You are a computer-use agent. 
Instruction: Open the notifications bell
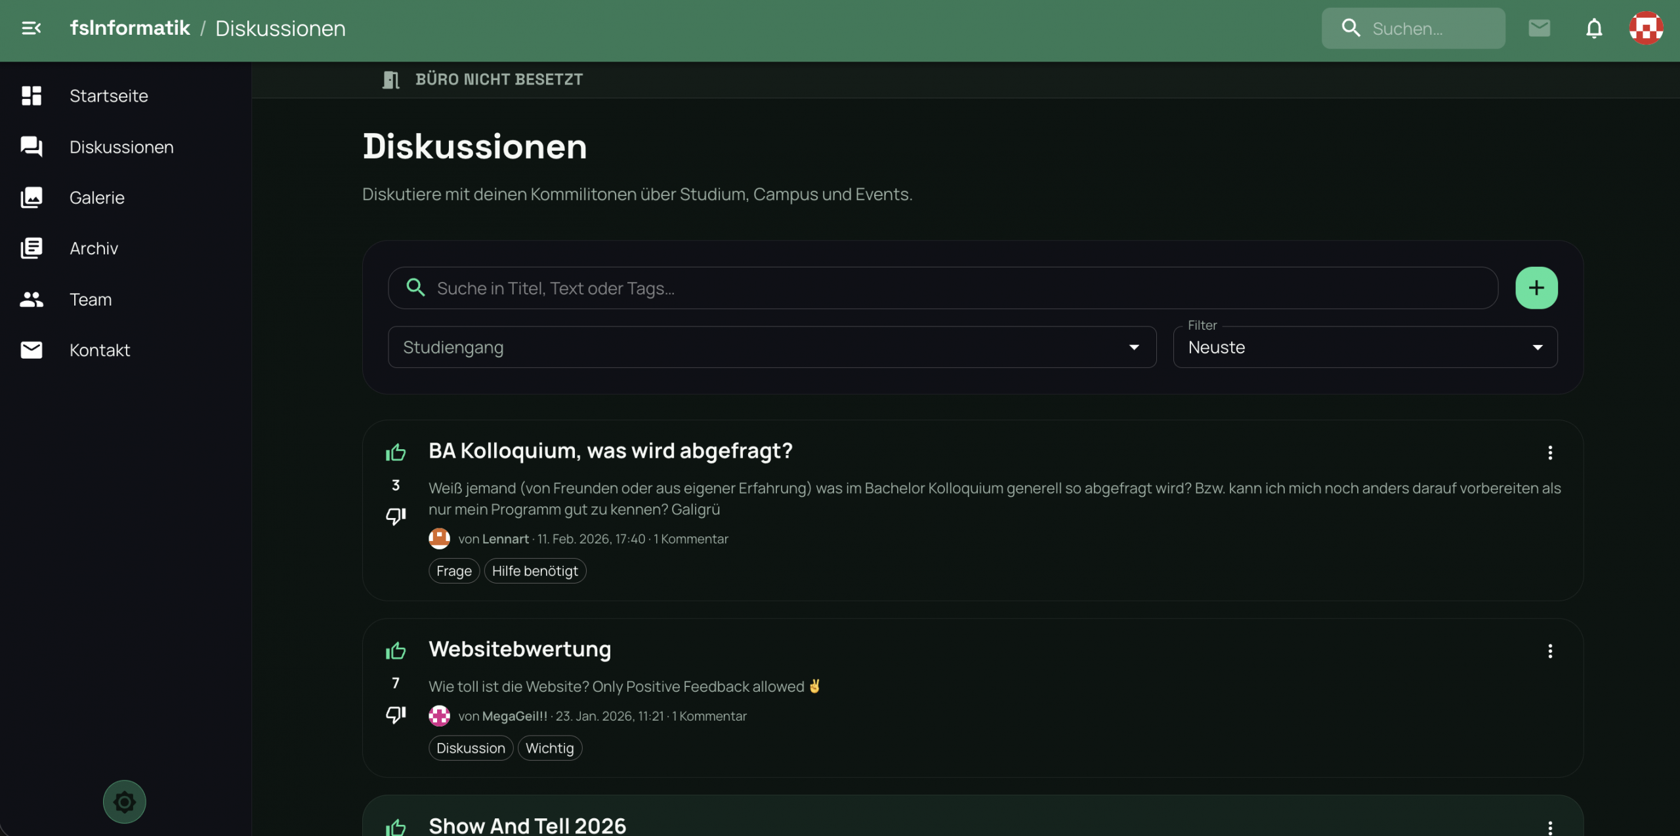[1594, 28]
